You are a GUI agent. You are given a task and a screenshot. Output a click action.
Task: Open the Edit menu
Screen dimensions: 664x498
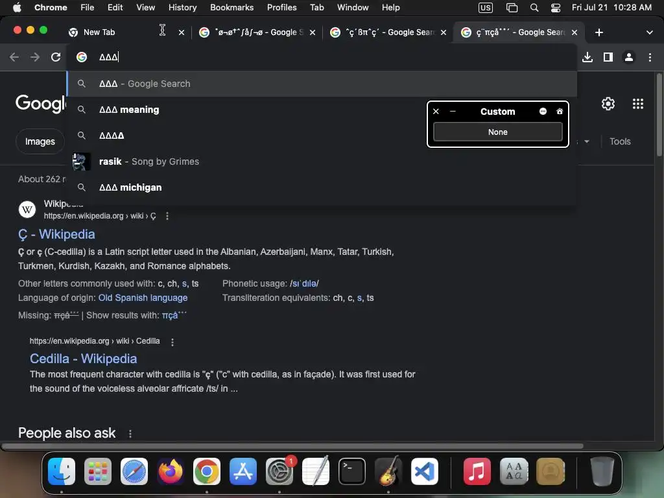[x=115, y=8]
